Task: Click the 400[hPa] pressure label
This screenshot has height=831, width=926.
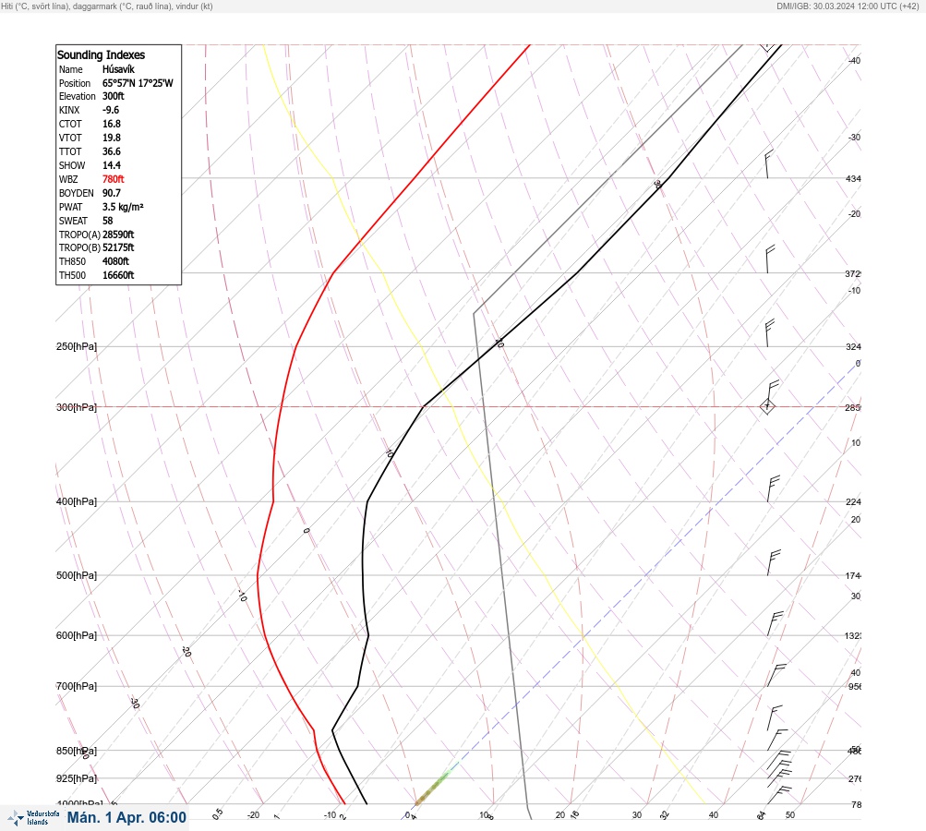Action: (x=77, y=501)
